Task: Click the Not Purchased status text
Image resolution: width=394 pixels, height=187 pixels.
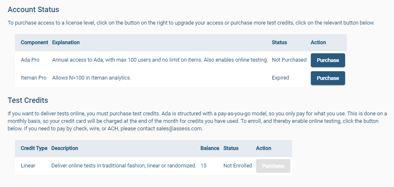Action: tap(289, 60)
